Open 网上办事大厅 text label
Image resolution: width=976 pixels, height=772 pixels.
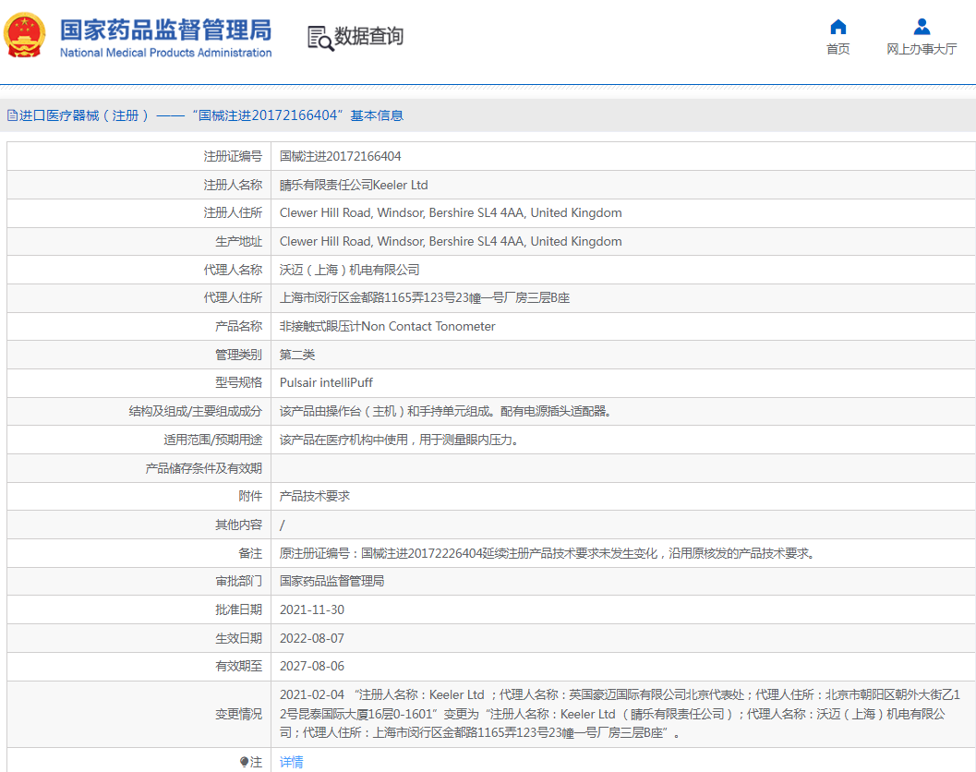tap(921, 50)
